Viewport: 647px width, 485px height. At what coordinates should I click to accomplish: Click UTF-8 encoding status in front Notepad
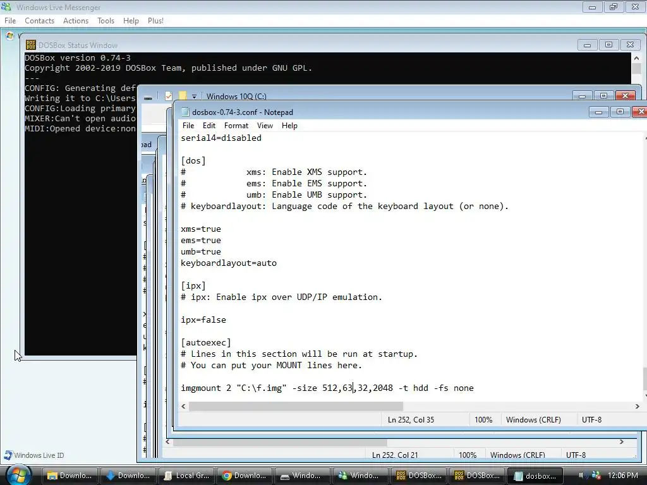[591, 420]
